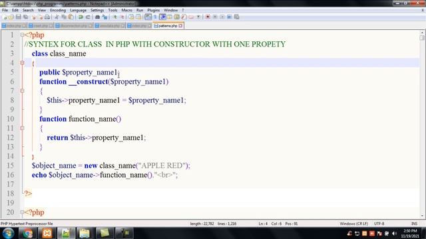
Task: Open the Tools menu
Action: [x=112, y=11]
